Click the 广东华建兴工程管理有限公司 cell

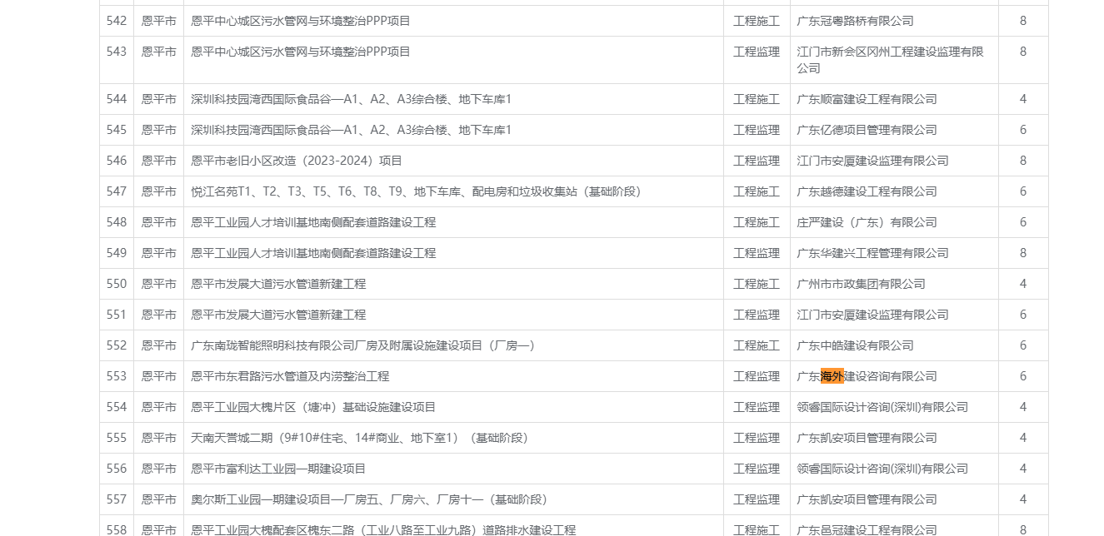click(x=872, y=253)
